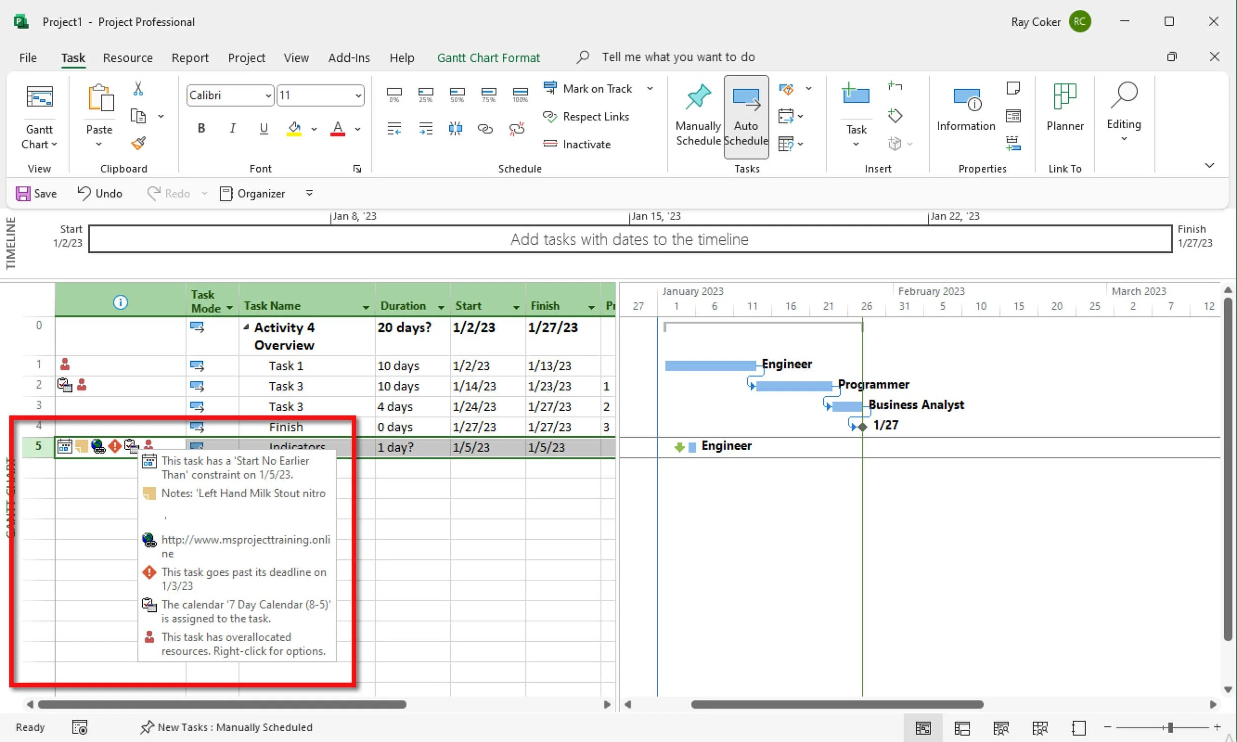Toggle Respect Links
1237x742 pixels.
pyautogui.click(x=586, y=117)
